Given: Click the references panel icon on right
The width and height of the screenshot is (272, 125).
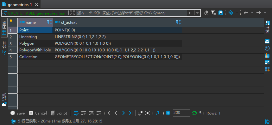Looking at the screenshot, I should tap(267, 69).
